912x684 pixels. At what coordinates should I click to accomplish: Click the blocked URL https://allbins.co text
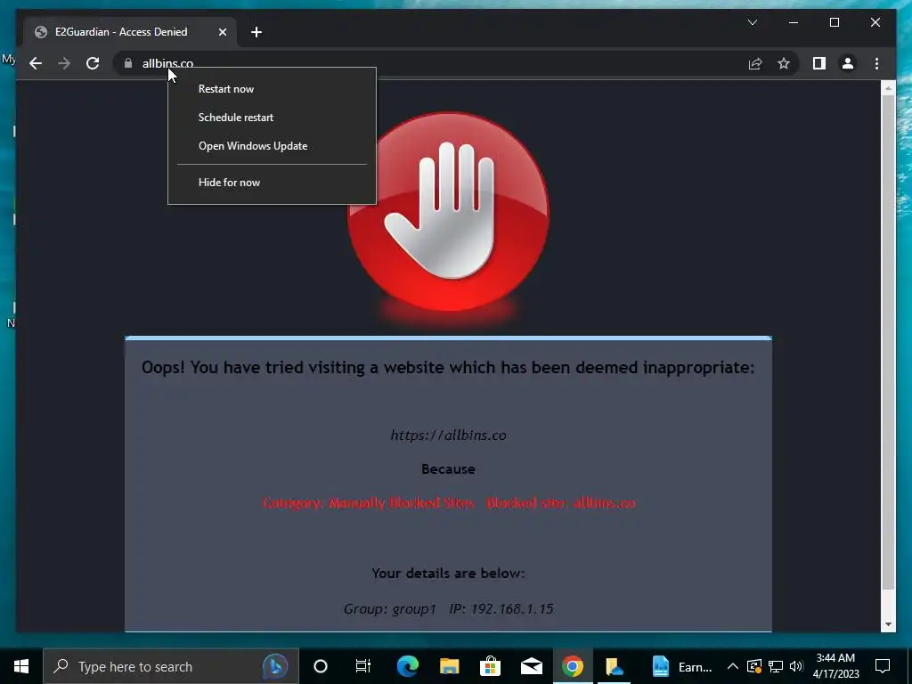[448, 435]
